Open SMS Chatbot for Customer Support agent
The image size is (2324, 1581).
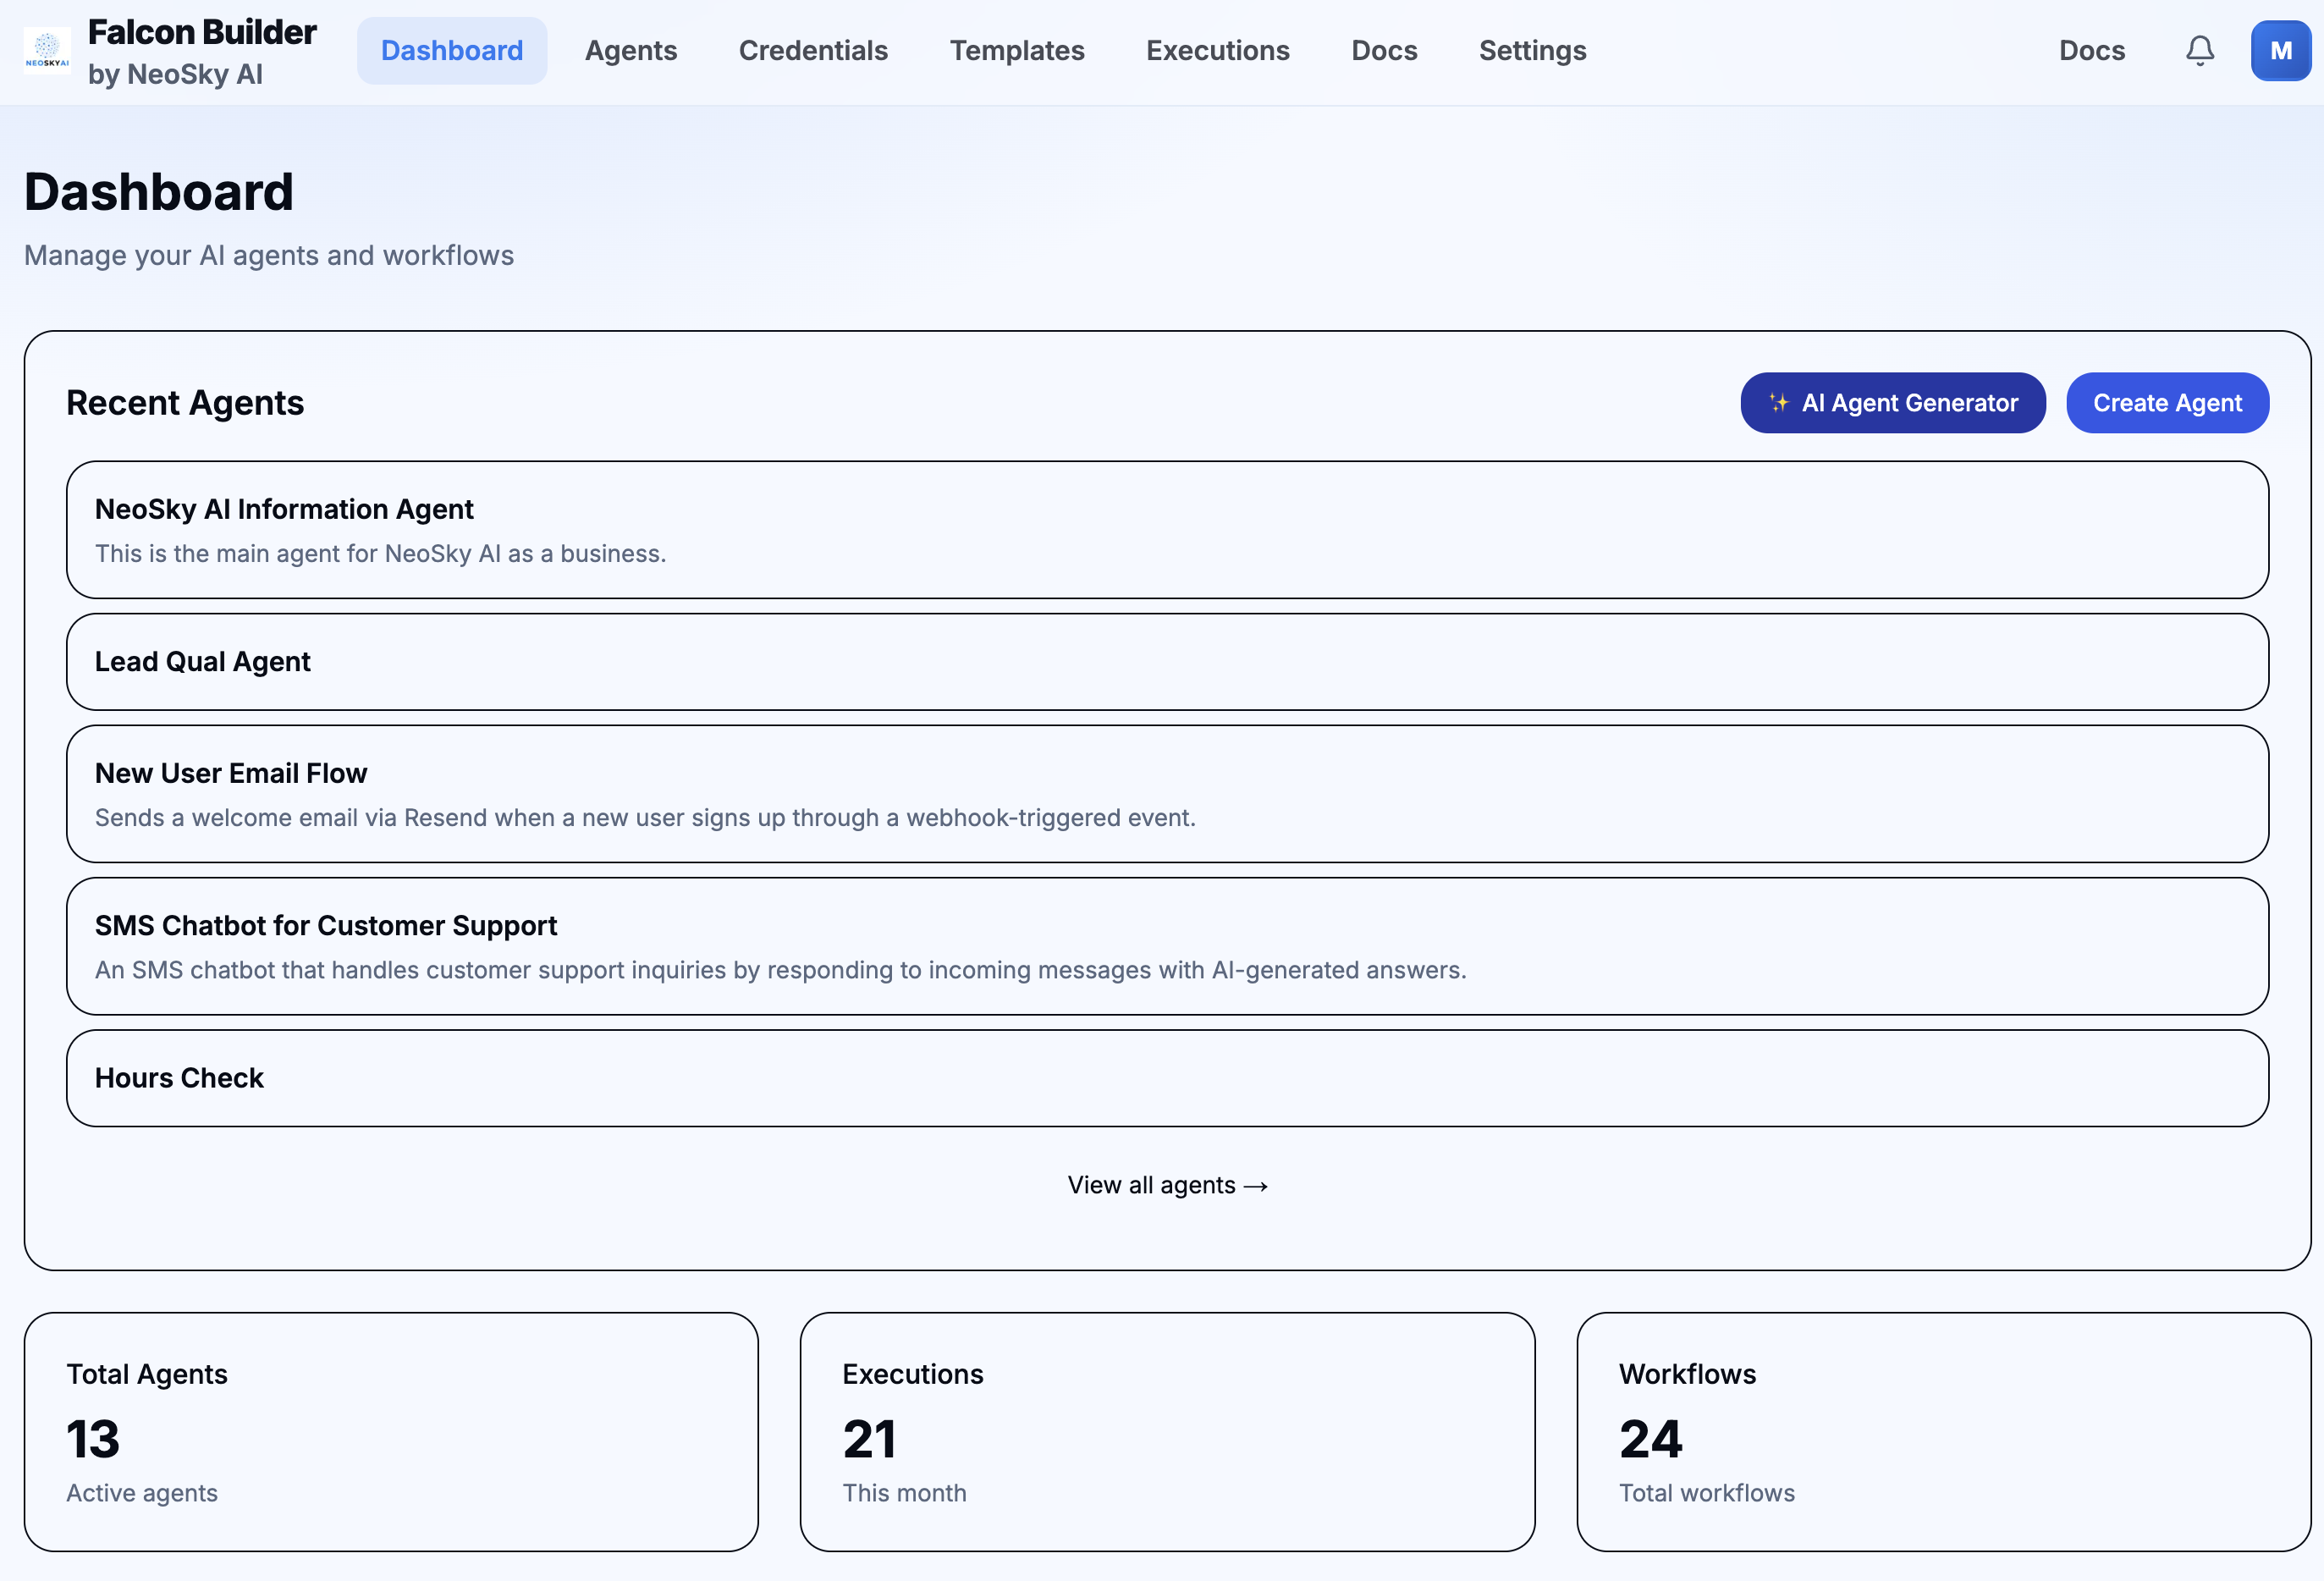[x=1167, y=946]
